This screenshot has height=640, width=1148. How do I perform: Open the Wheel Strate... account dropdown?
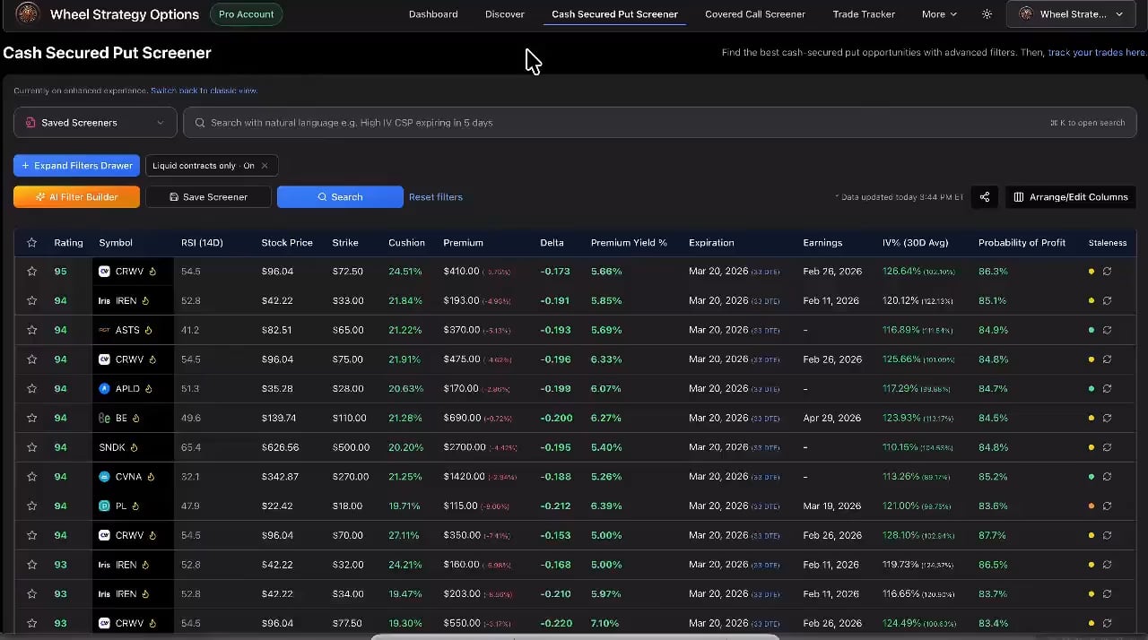[1072, 14]
